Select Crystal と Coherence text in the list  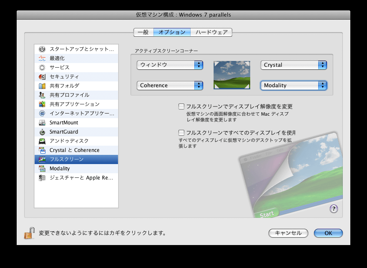click(74, 150)
